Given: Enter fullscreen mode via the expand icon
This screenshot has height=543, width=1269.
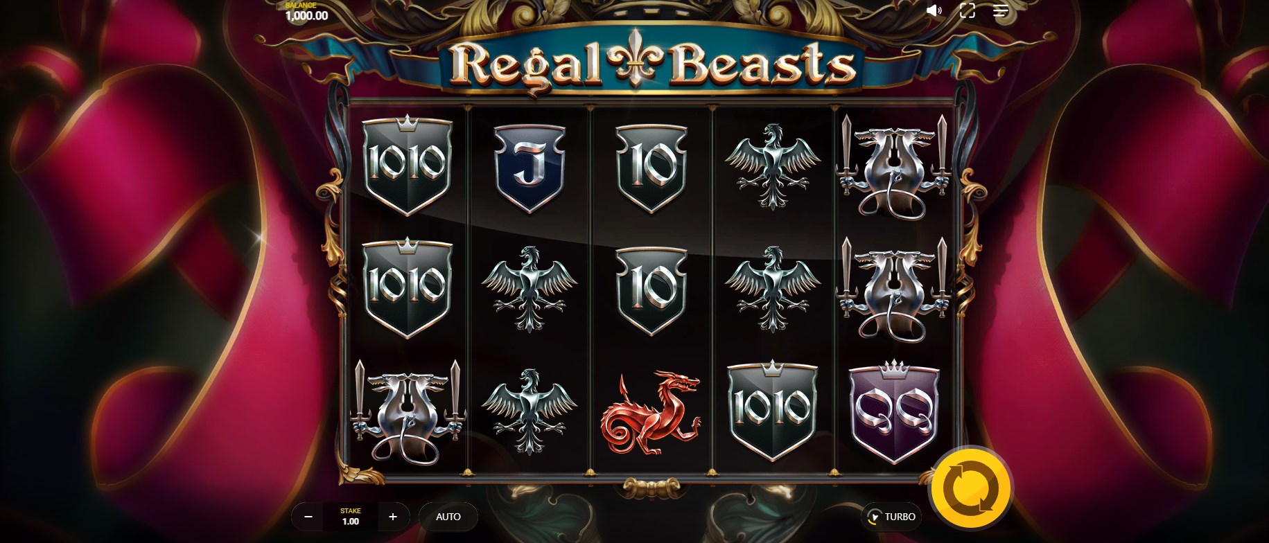Looking at the screenshot, I should pos(968,10).
